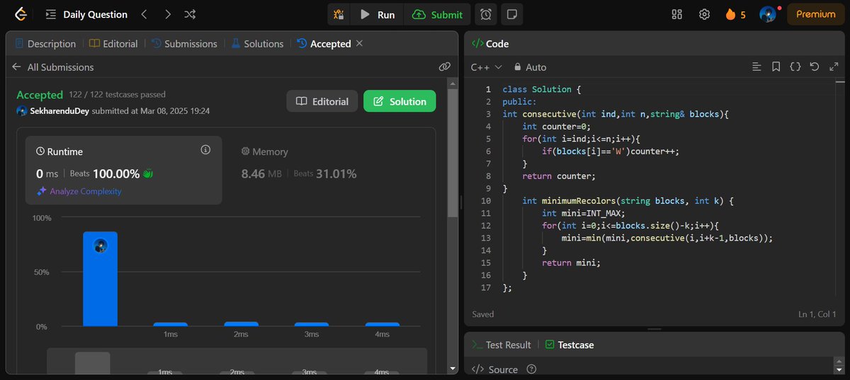Click the tallest runtime distribution bar
This screenshot has height=380, width=850.
(100, 279)
